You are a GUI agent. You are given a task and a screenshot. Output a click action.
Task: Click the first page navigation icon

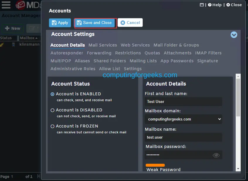tap(39, 176)
